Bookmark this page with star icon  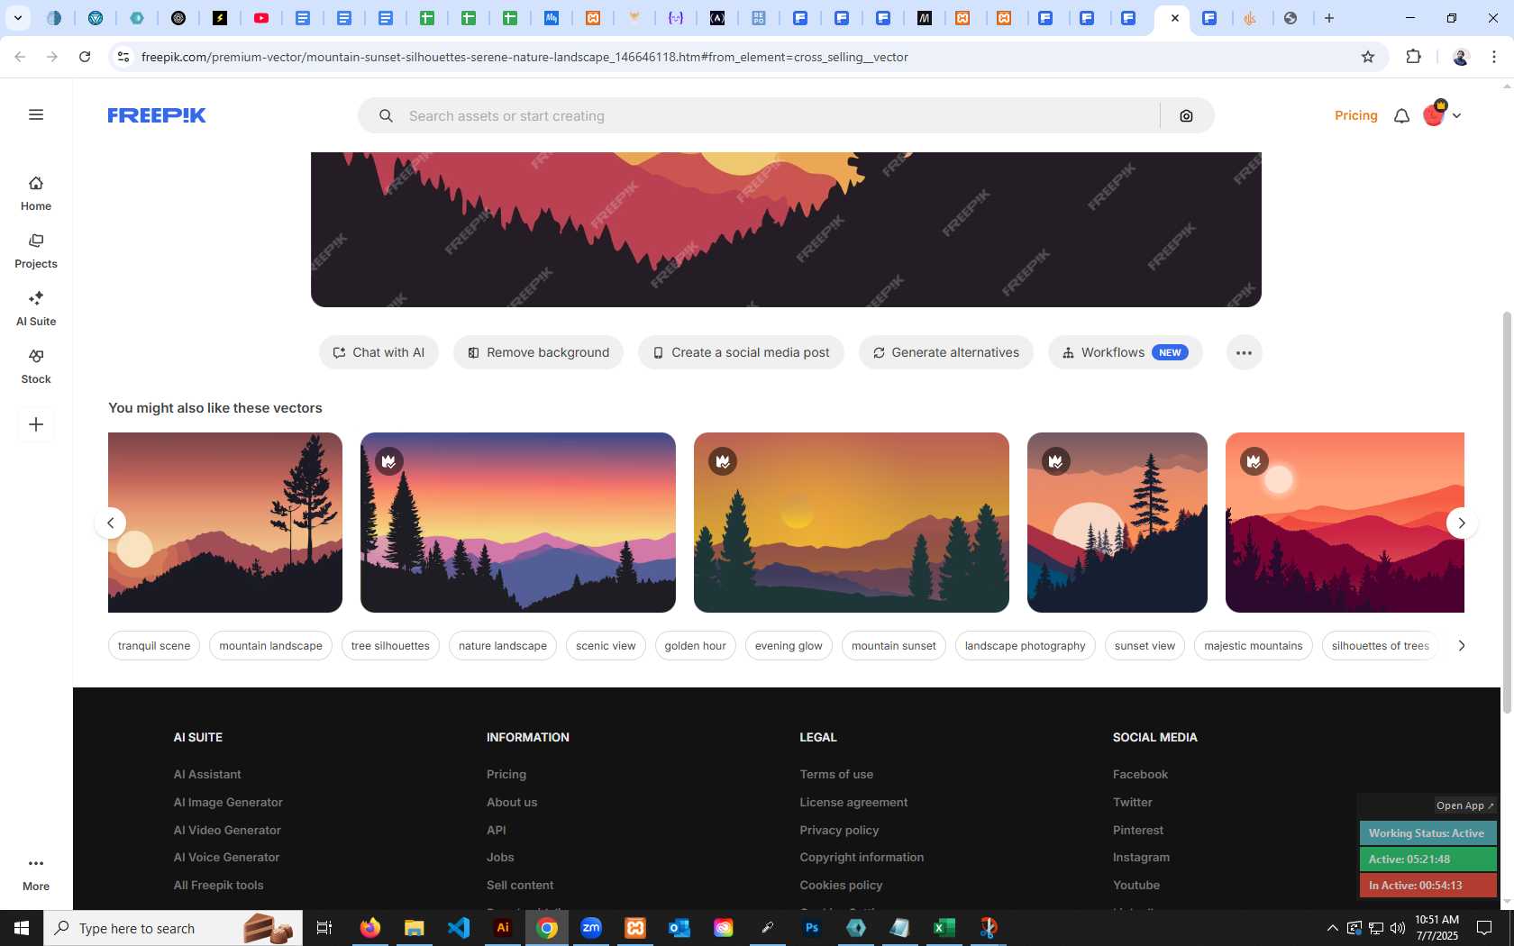click(1368, 57)
